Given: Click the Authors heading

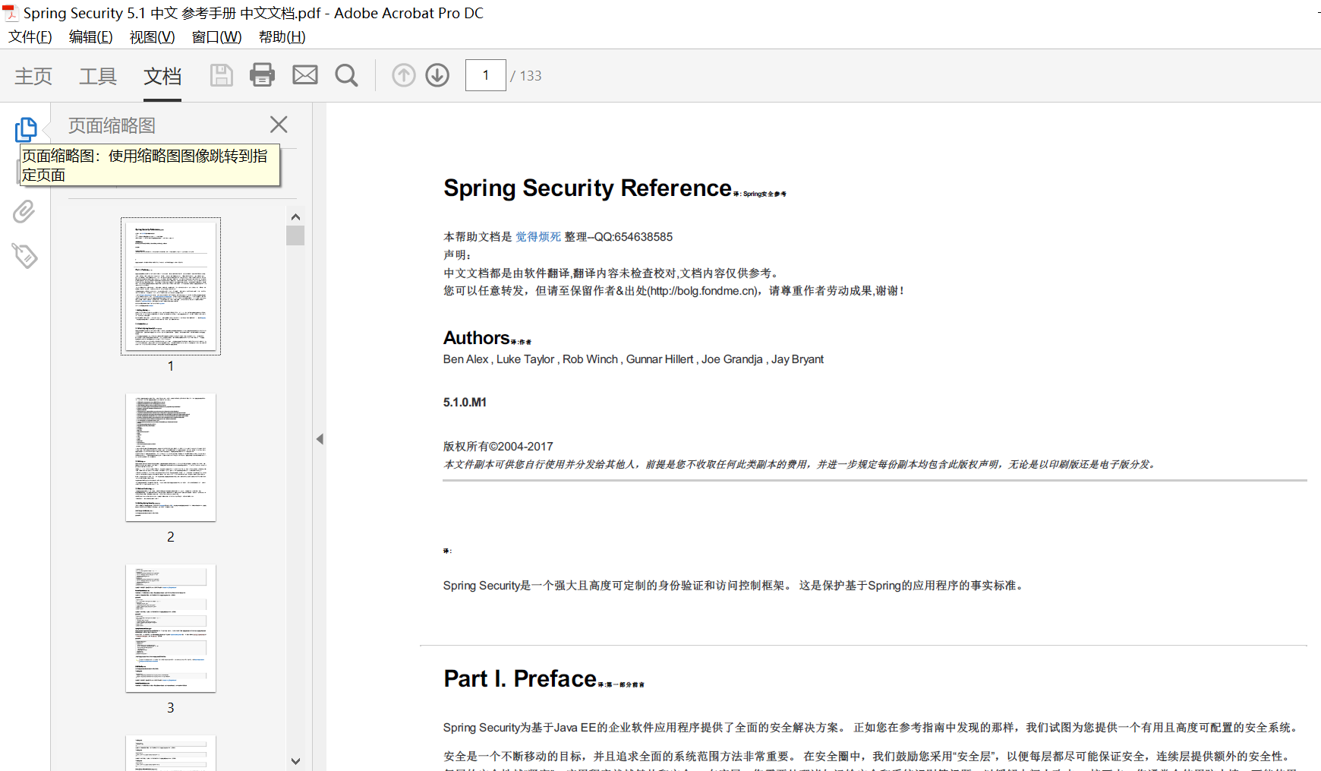Looking at the screenshot, I should (x=476, y=337).
